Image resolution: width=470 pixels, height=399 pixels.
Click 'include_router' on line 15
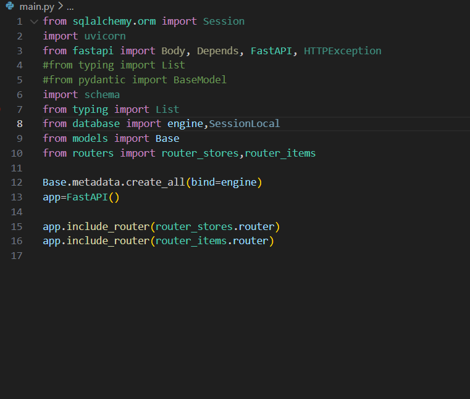[108, 226]
